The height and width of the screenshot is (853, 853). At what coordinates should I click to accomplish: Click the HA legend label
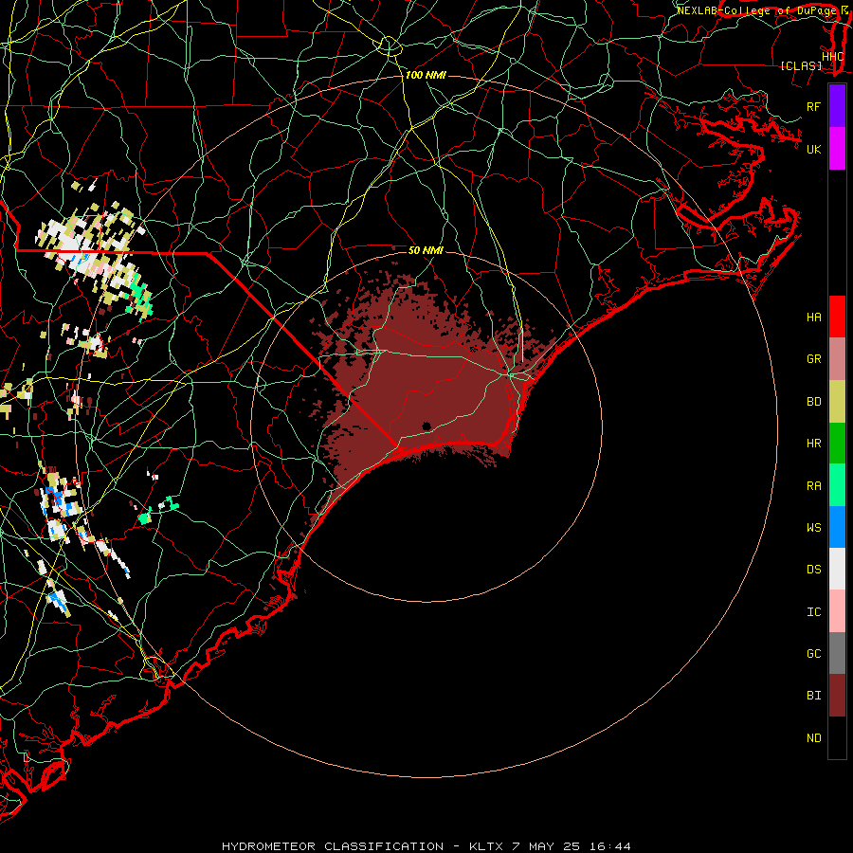point(813,318)
